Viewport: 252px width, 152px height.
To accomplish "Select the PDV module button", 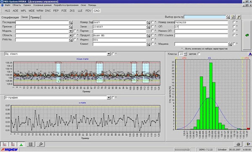I will [x=88, y=11].
